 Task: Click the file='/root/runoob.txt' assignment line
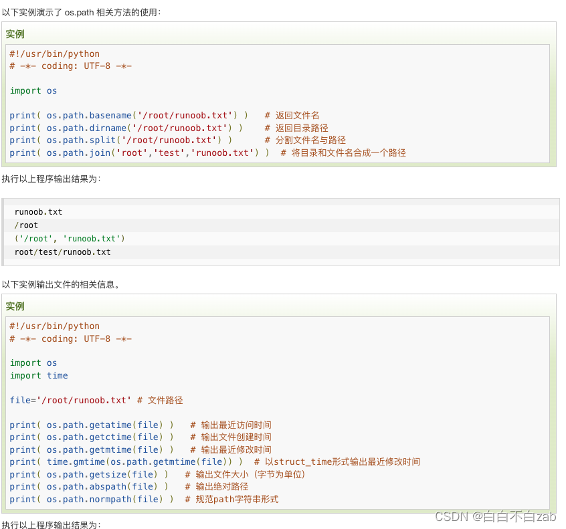(x=96, y=400)
